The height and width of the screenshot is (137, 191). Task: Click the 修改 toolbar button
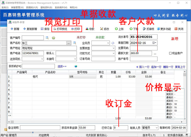(x=104, y=29)
